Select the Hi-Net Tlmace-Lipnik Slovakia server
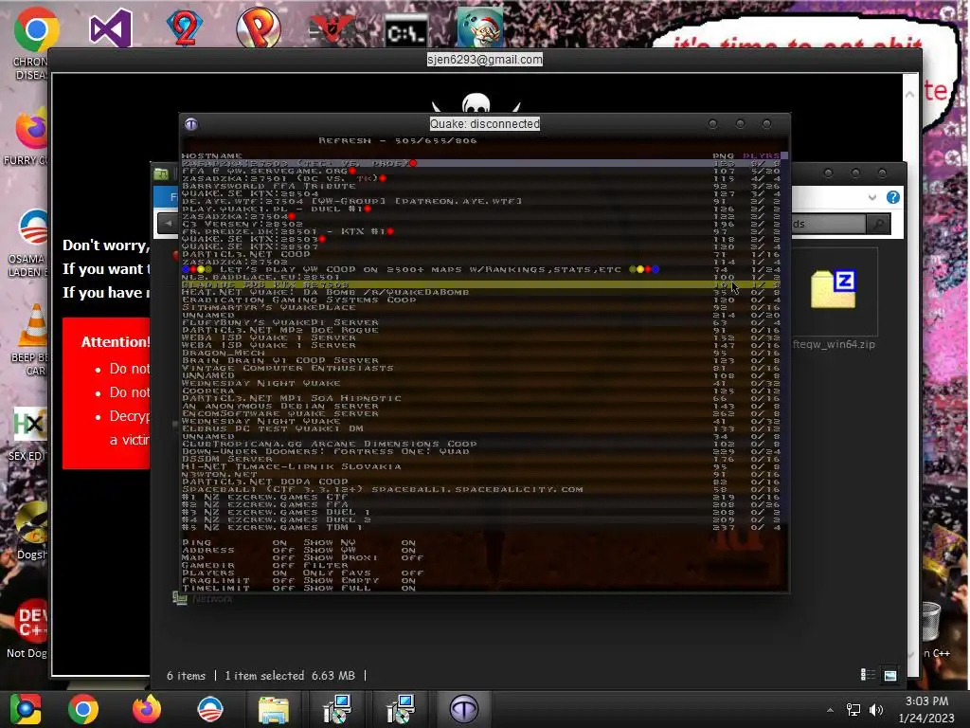The image size is (970, 728). 480,466
